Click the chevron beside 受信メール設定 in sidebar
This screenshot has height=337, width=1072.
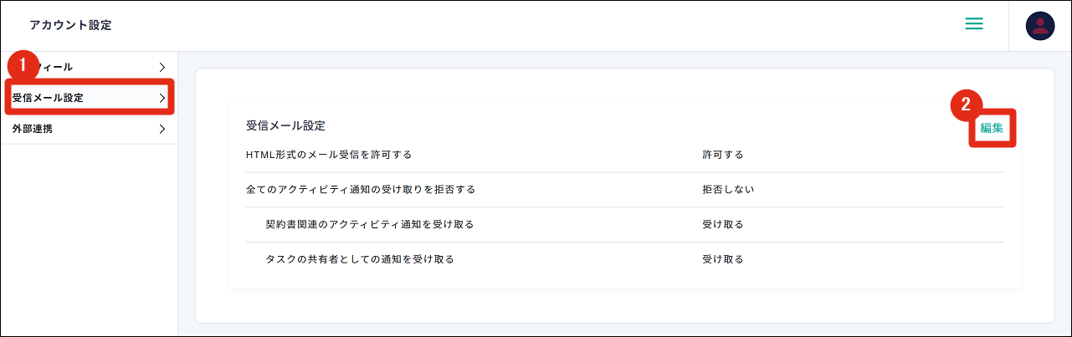162,98
